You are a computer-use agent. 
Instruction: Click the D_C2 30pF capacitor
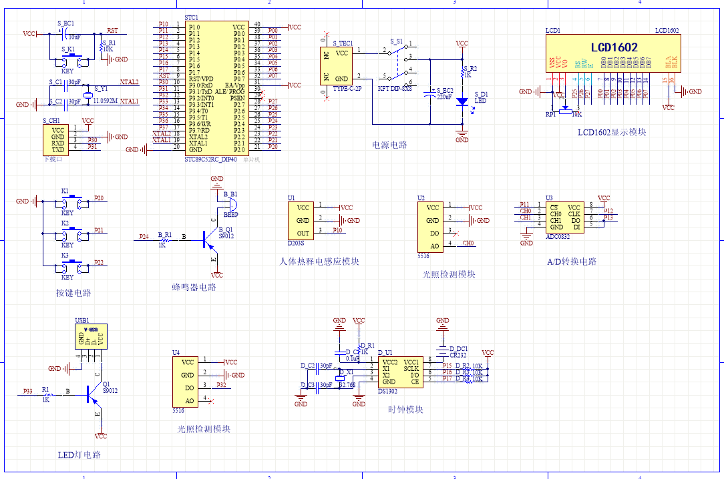click(318, 369)
